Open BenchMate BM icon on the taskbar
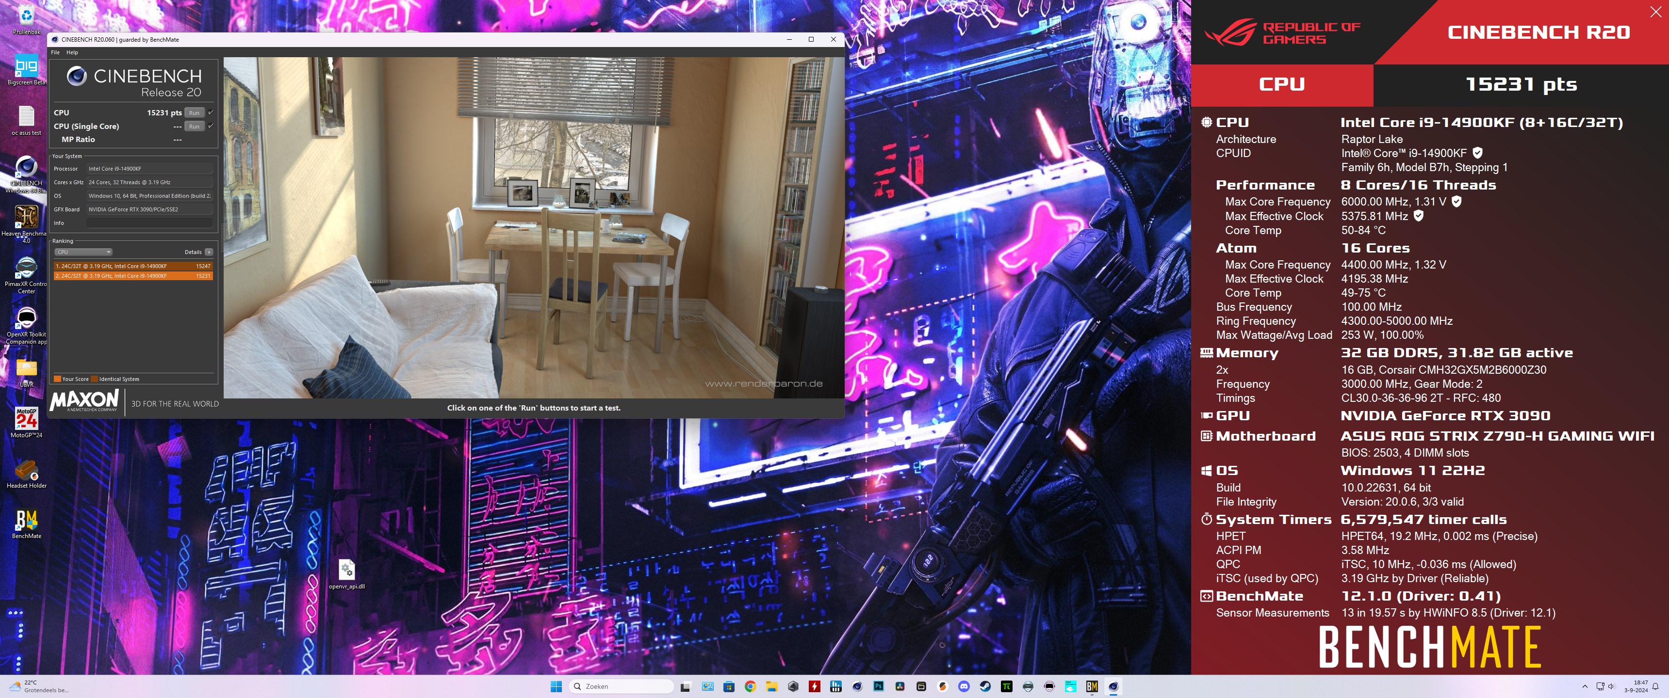This screenshot has height=698, width=1669. click(1092, 686)
